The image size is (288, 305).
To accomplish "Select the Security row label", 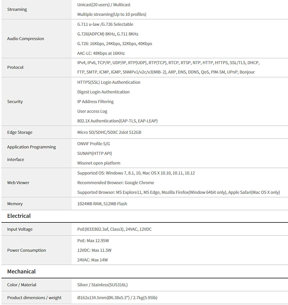I will point(15,102).
